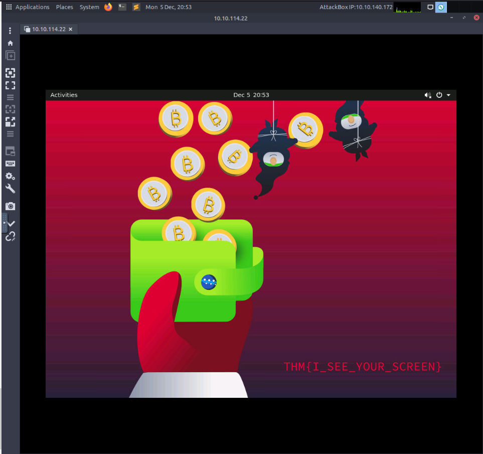483x454 pixels.
Task: Click the THM{I_SEE_YOUR_SCREEN} flag text
Action: point(362,367)
